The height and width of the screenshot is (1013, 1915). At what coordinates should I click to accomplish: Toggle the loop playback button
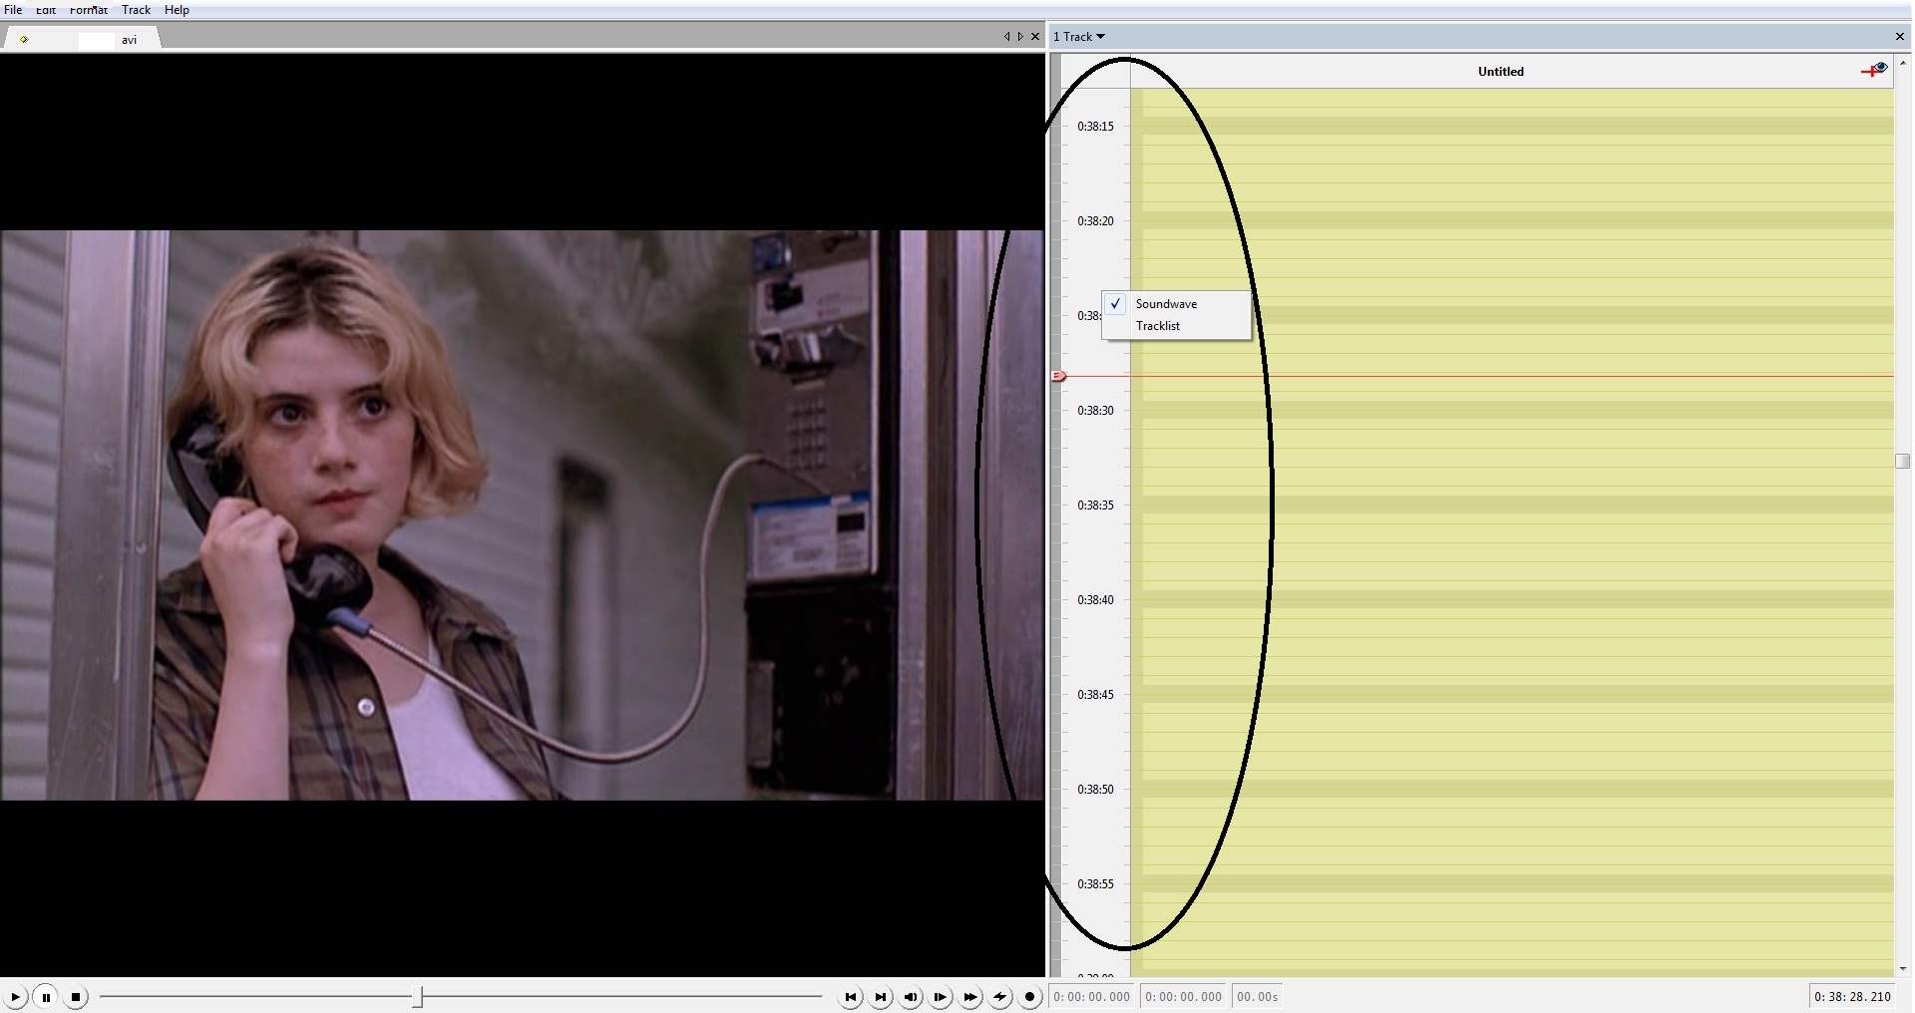coord(1000,996)
